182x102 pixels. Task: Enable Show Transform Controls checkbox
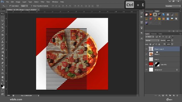(x=32, y=6)
